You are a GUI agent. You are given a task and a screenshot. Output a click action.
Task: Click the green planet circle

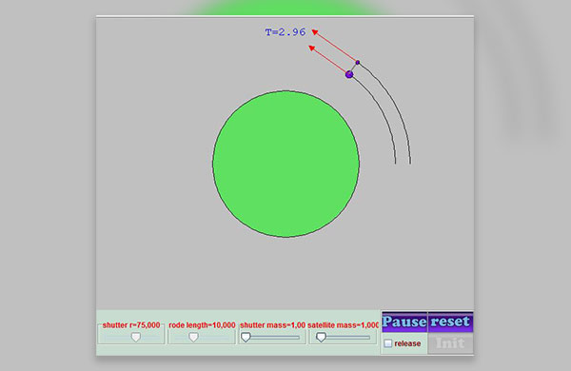[x=285, y=164]
